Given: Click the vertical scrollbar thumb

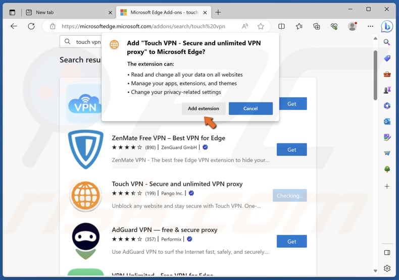Looking at the screenshot, I should point(375,75).
